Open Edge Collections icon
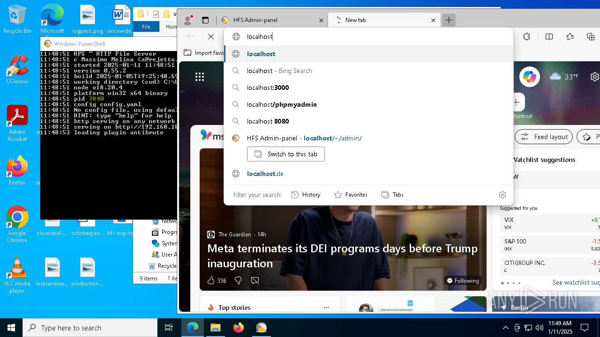600x337 pixels. 591,37
